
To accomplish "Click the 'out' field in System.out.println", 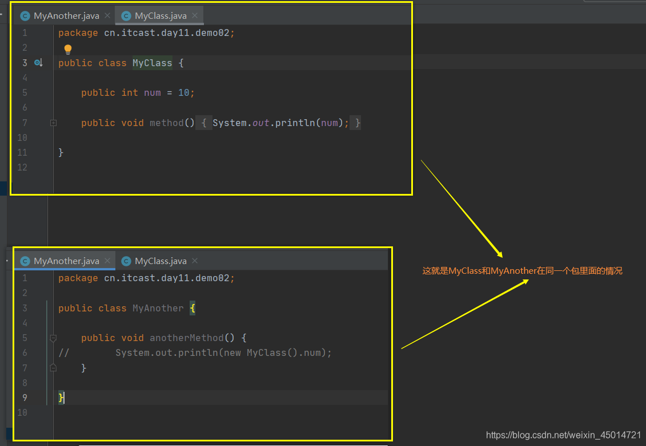I will tap(261, 123).
